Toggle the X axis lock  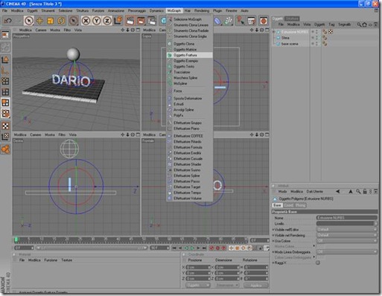(x=86, y=21)
